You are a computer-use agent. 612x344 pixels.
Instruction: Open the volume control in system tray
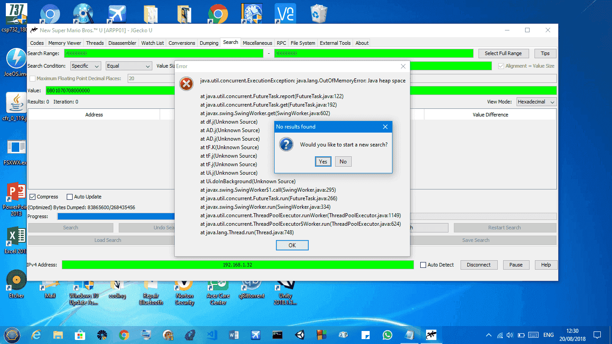pos(509,335)
